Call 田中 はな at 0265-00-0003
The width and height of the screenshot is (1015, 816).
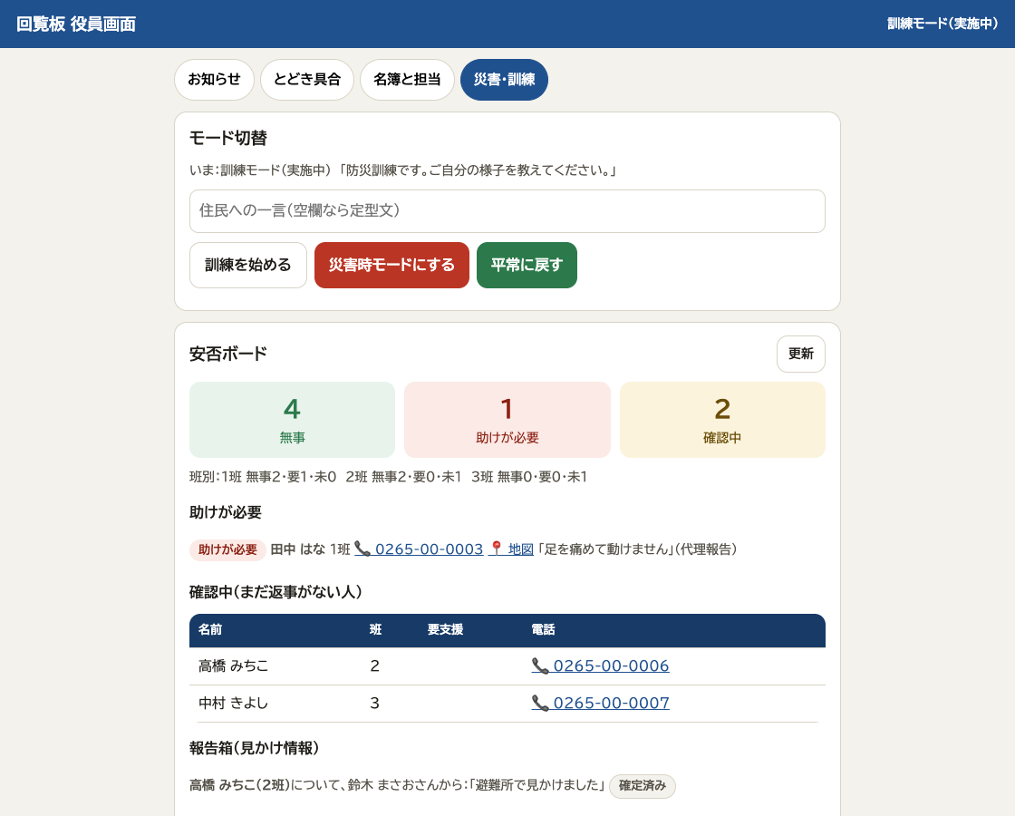pos(419,549)
